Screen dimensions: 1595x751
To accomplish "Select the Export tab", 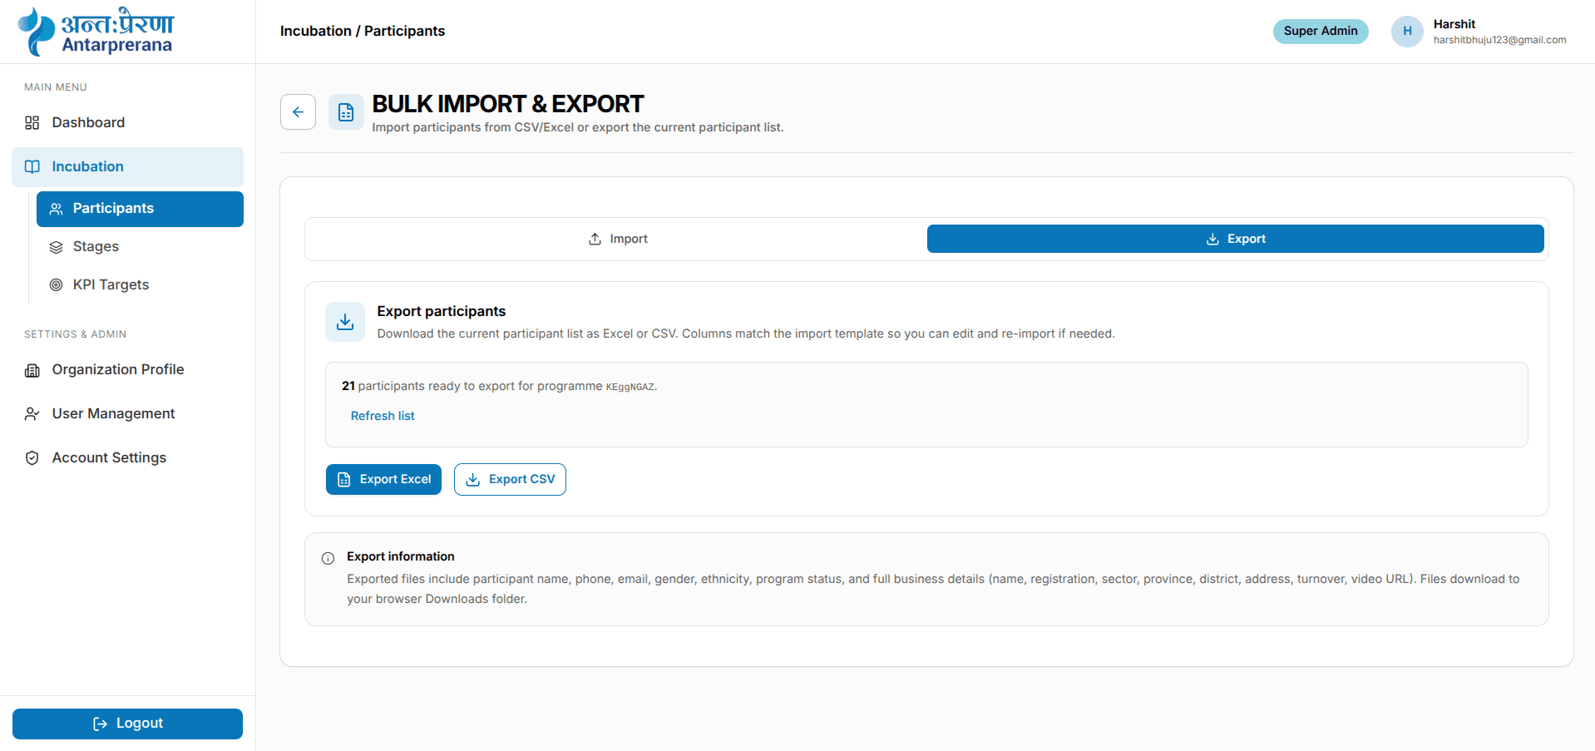I will 1236,239.
